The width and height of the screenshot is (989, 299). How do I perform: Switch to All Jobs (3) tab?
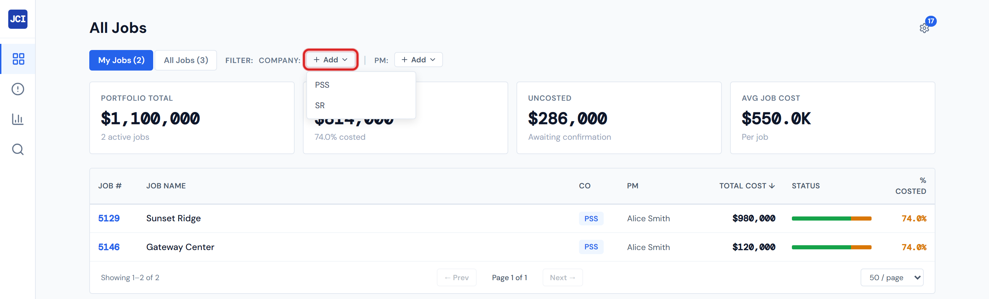click(186, 60)
